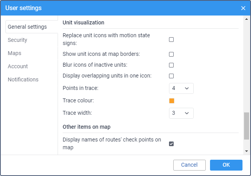Image resolution: width=251 pixels, height=176 pixels.
Task: Toggle Display overlapping units in one icon
Action: coord(171,76)
